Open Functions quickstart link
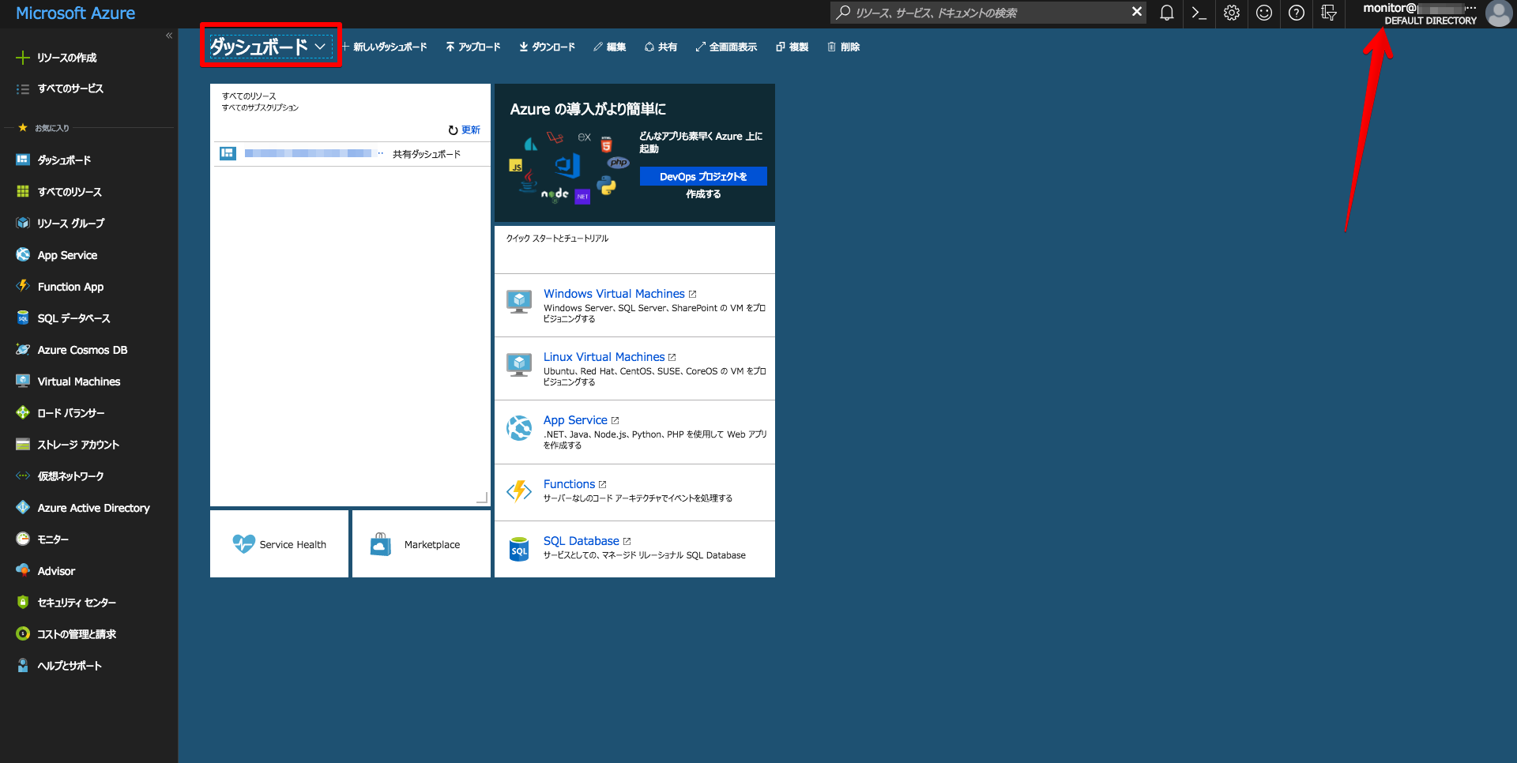The width and height of the screenshot is (1517, 763). tap(569, 484)
